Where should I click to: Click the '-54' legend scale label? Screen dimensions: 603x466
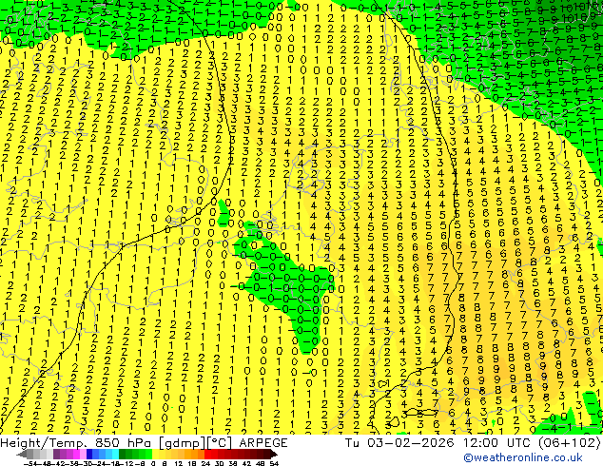(30, 463)
